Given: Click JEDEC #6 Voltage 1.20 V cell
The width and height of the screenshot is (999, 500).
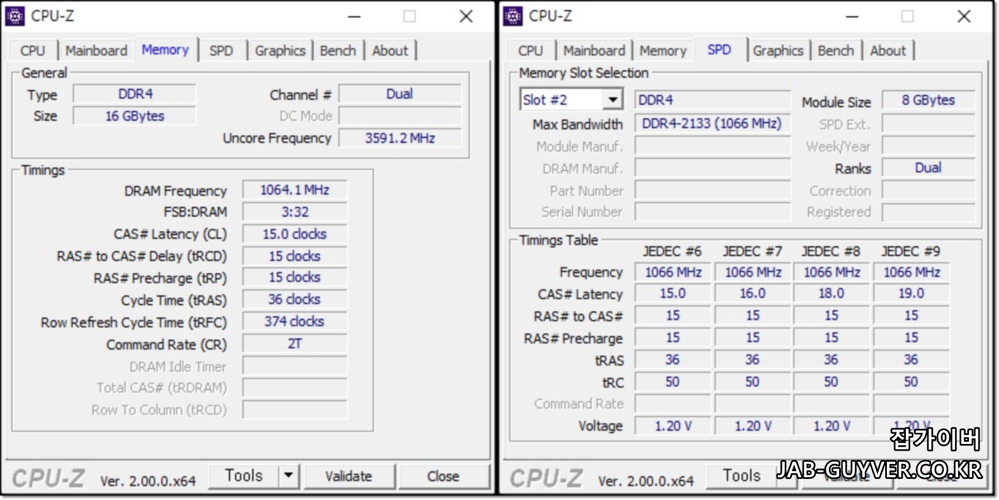Looking at the screenshot, I should click(x=673, y=426).
